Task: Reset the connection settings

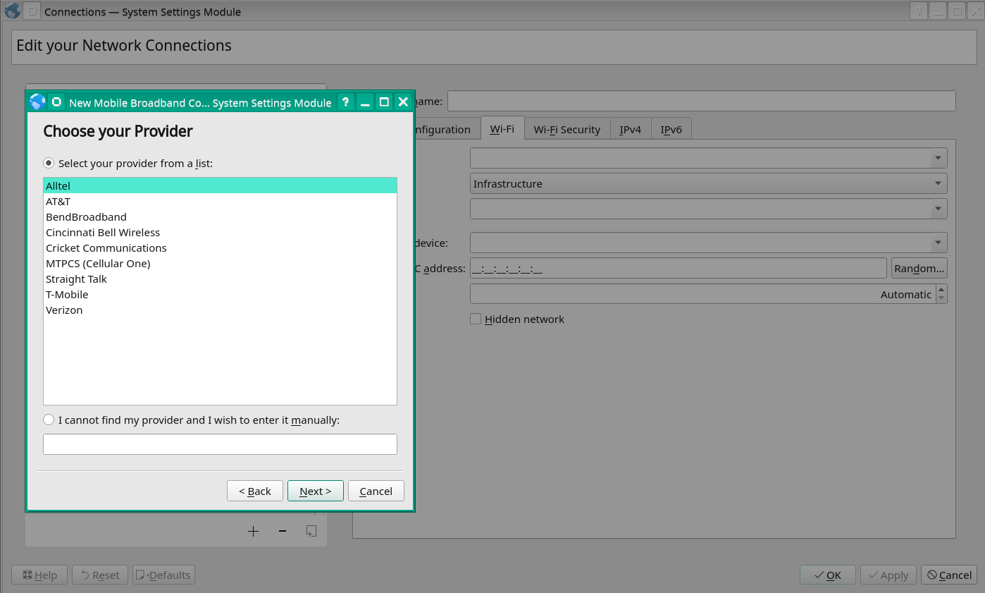Action: pyautogui.click(x=100, y=575)
